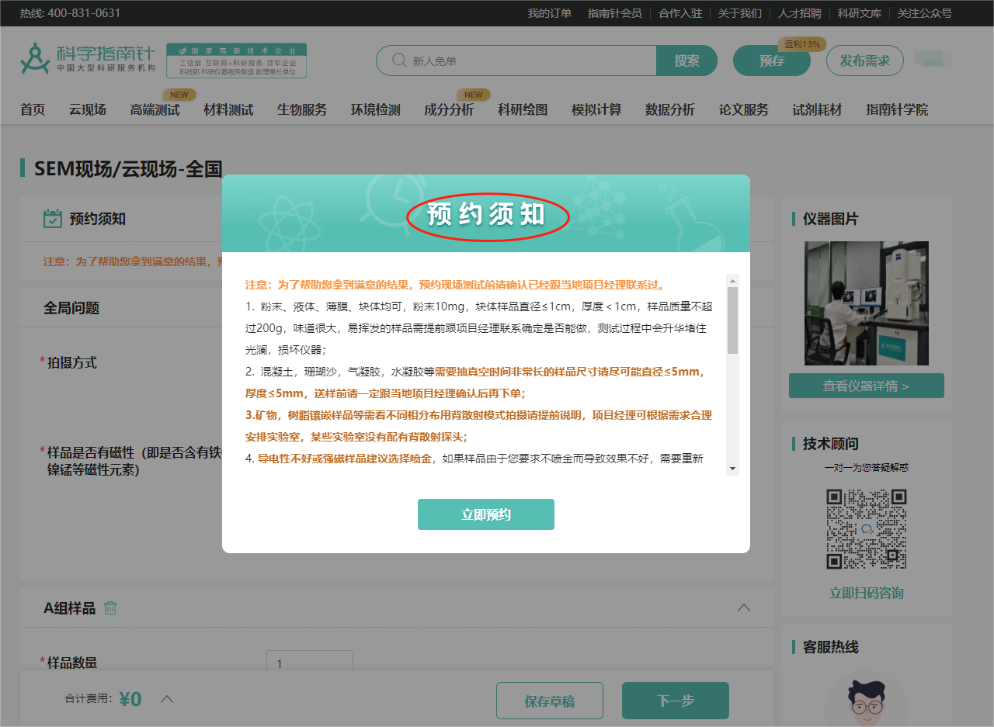Click the customer service avatar under 客服热线
Viewport: 994px width, 727px height.
[x=866, y=706]
